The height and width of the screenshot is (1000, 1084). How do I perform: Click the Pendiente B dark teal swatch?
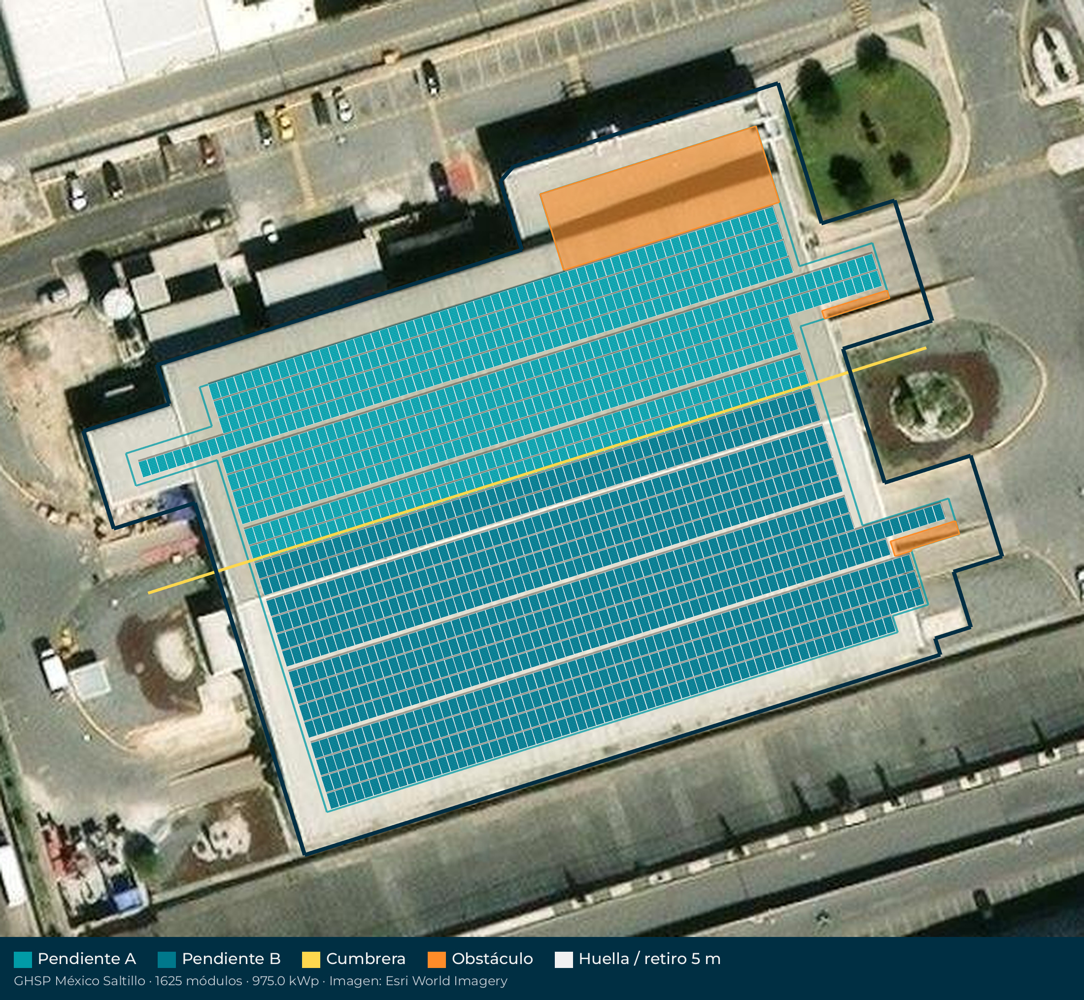point(167,960)
